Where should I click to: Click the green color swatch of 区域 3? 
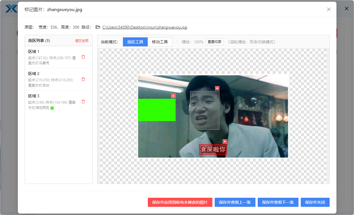52,108
